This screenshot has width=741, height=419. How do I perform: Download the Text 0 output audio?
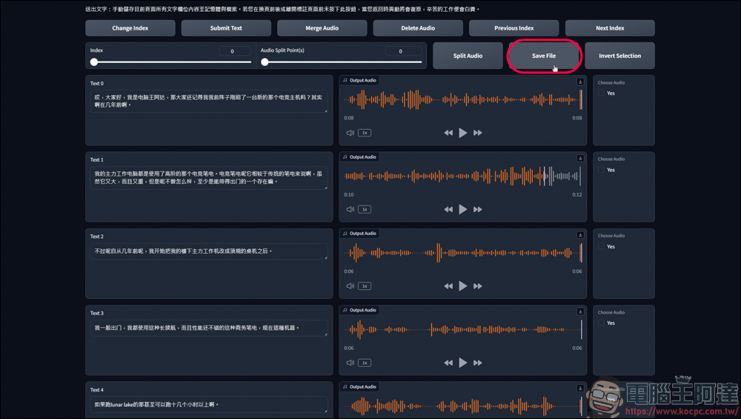(580, 82)
